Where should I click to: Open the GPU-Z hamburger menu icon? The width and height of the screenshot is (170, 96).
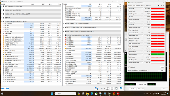[x=164, y=5]
